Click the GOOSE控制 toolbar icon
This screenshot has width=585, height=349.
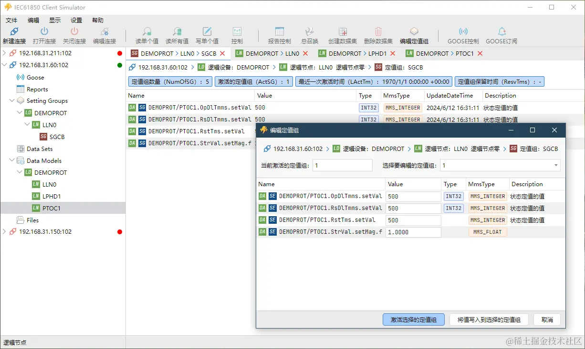tap(463, 32)
